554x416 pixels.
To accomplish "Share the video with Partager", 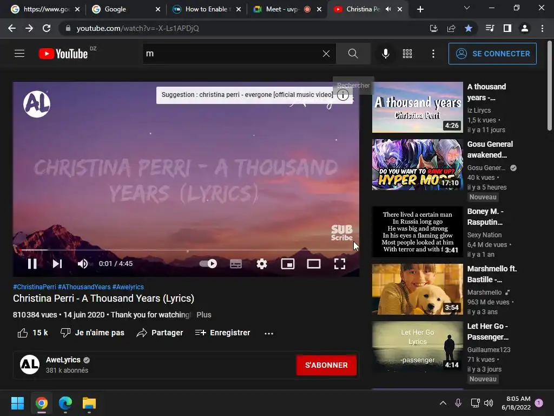I will [160, 333].
